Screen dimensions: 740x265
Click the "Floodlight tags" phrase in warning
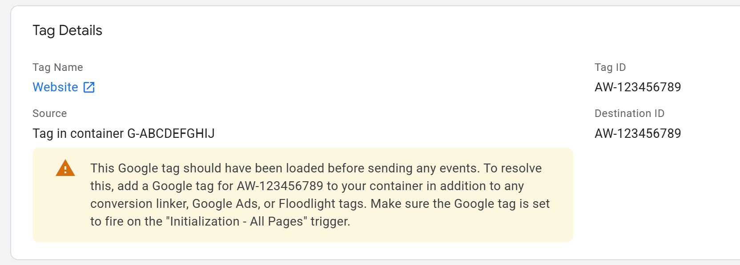[x=322, y=204]
